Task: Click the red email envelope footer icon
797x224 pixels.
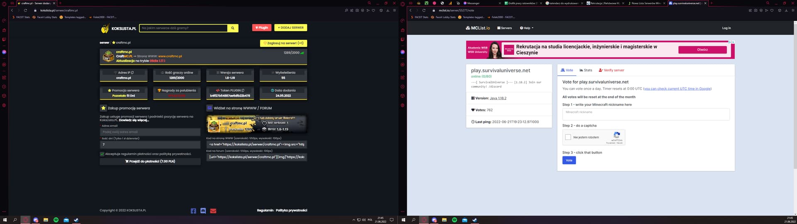Action: (x=213, y=211)
